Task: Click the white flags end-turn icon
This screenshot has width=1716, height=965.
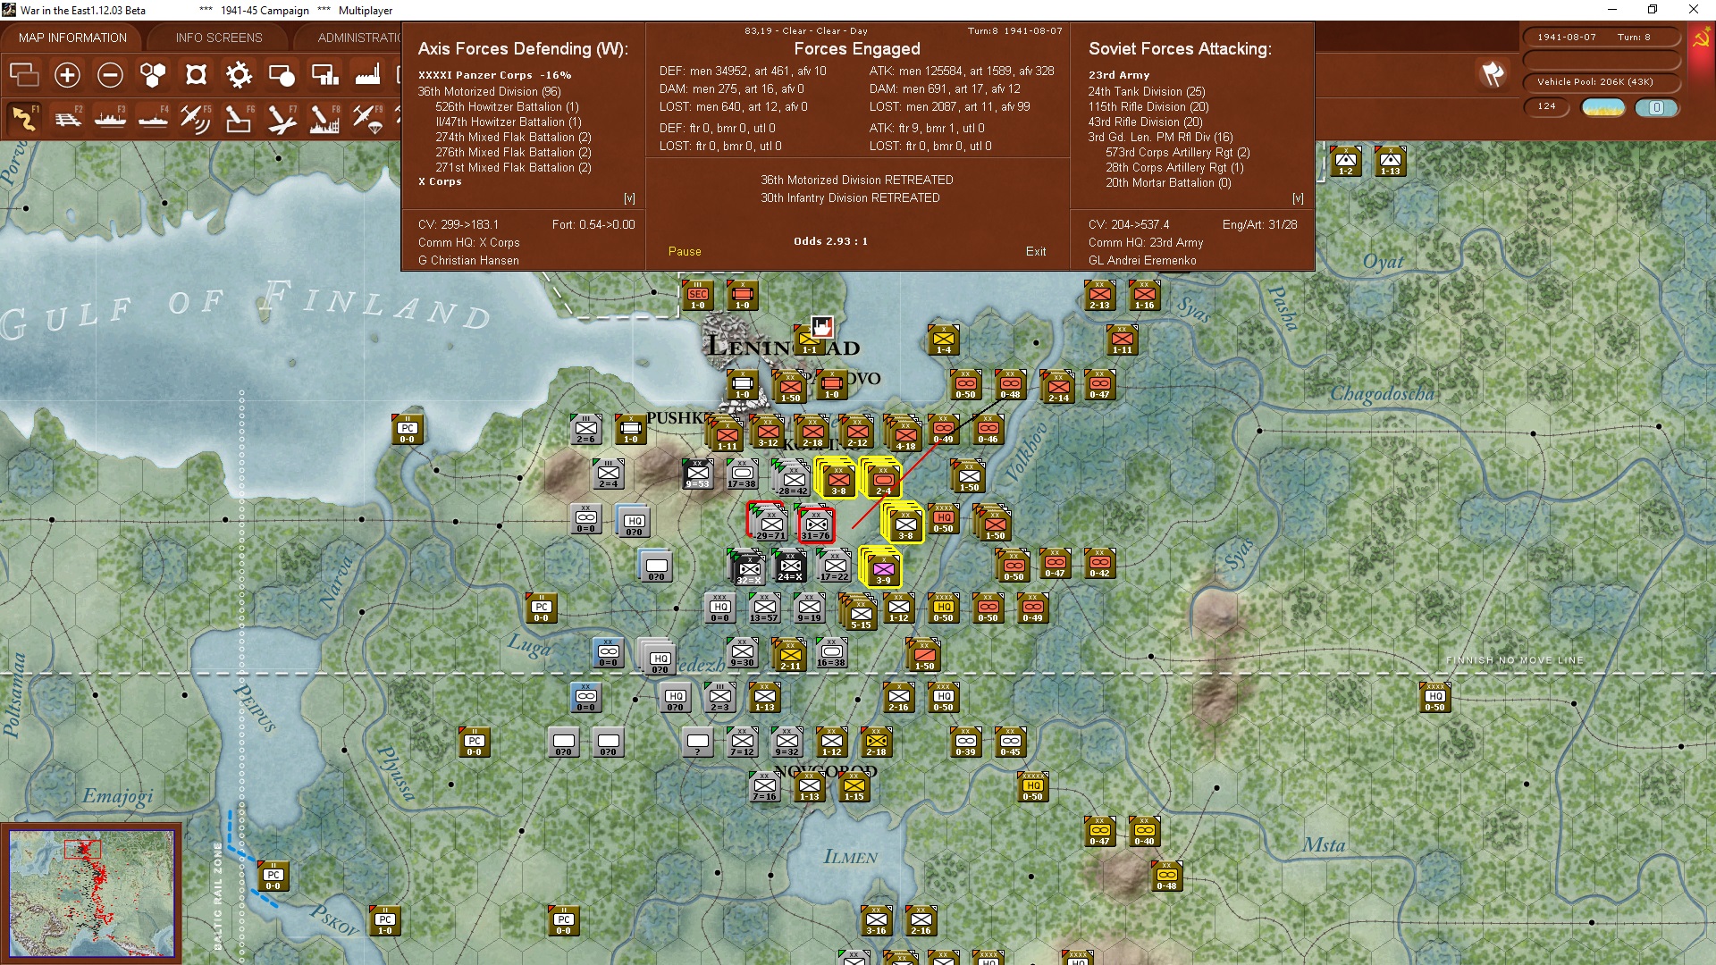Action: [1493, 73]
